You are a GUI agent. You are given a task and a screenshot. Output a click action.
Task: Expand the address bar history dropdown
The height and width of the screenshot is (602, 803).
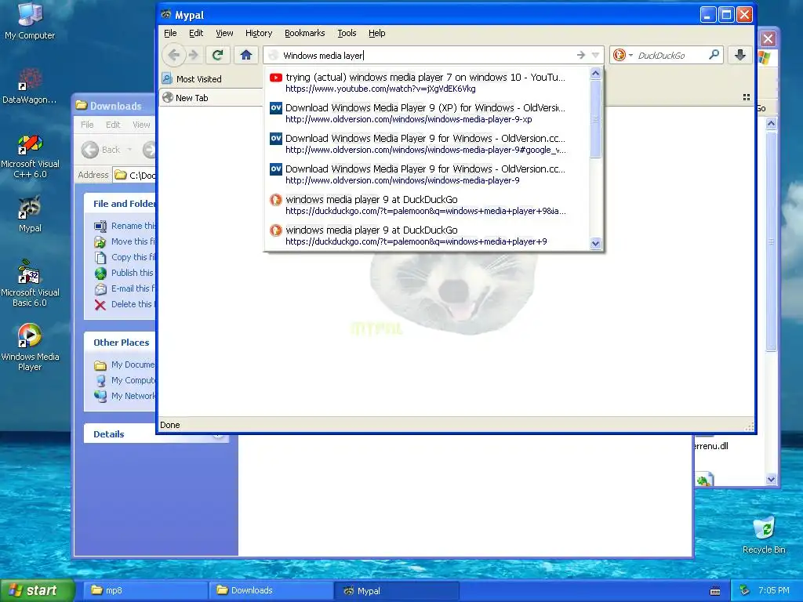pos(595,55)
